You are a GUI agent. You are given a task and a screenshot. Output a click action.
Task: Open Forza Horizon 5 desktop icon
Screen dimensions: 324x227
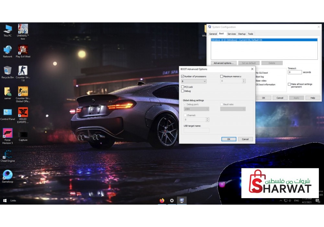pos(7,133)
